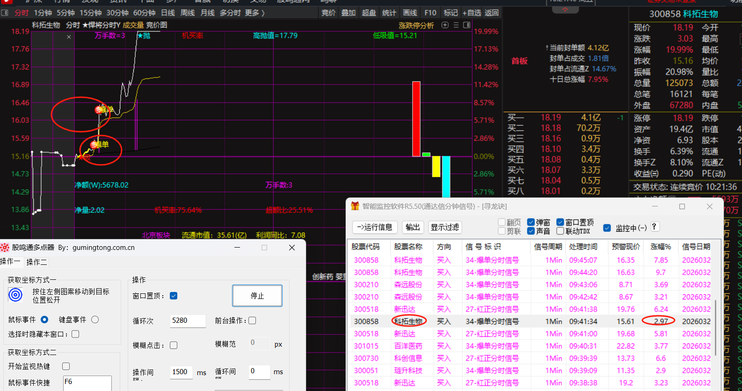
Task: Click the panel toggle icon left of 分时
Action: 5,13
